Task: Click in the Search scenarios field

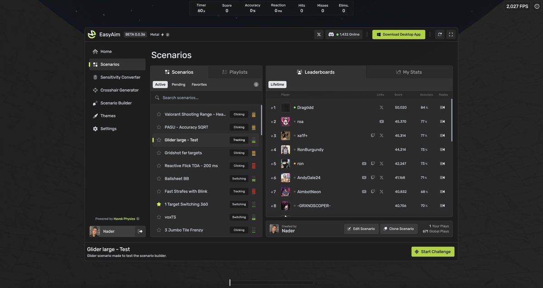Action: [x=206, y=98]
